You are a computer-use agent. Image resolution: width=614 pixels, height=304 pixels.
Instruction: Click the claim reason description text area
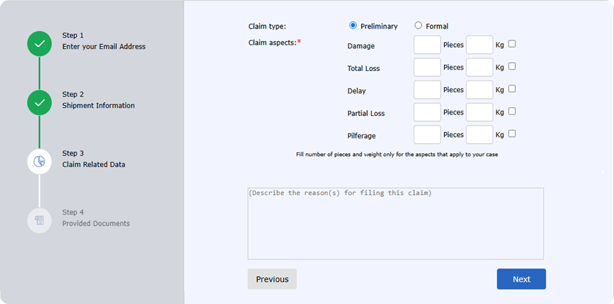pyautogui.click(x=396, y=224)
